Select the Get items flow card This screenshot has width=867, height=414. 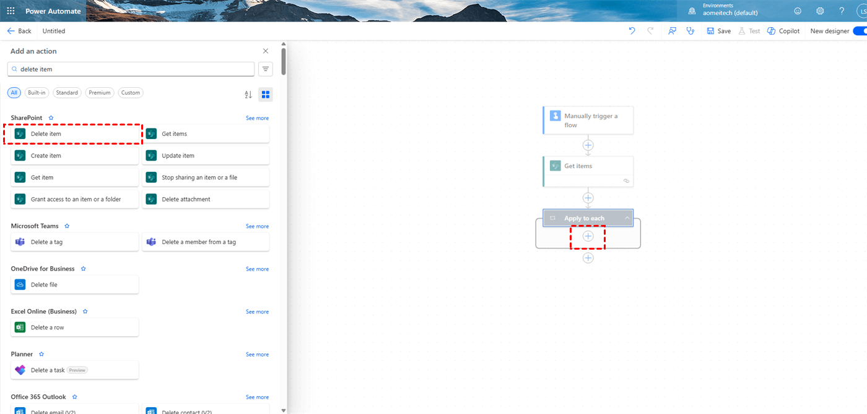pos(588,171)
